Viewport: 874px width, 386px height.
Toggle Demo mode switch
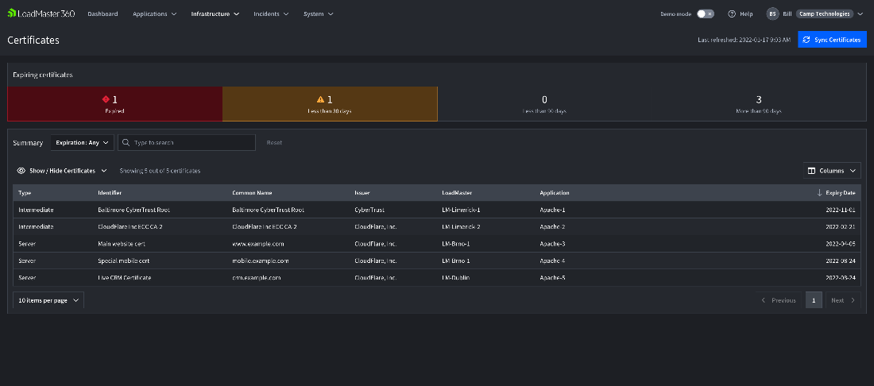(x=705, y=14)
